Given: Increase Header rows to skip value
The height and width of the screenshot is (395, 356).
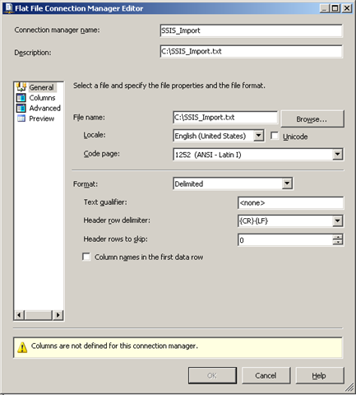Looking at the screenshot, I should [x=338, y=237].
